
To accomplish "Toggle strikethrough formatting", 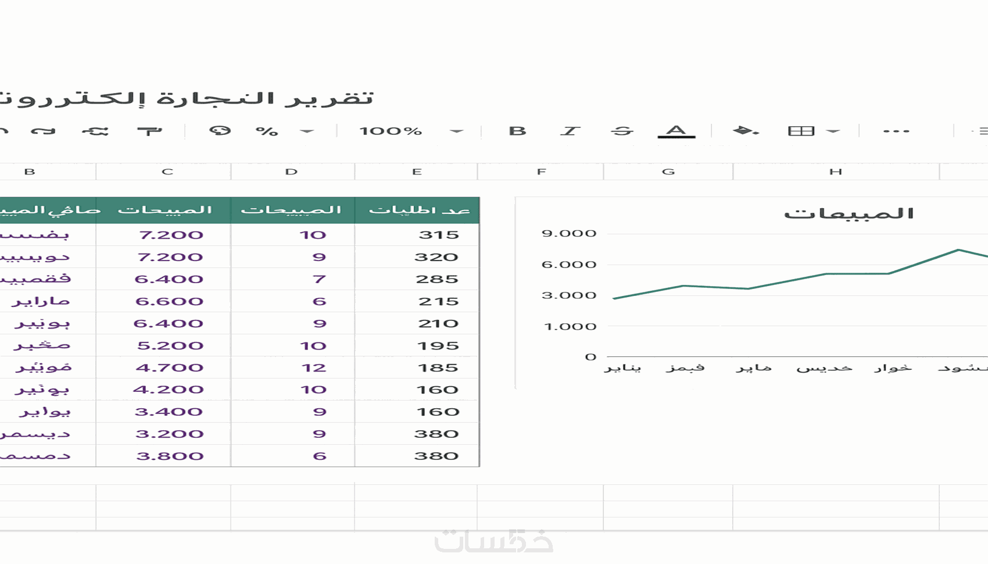I will click(622, 131).
